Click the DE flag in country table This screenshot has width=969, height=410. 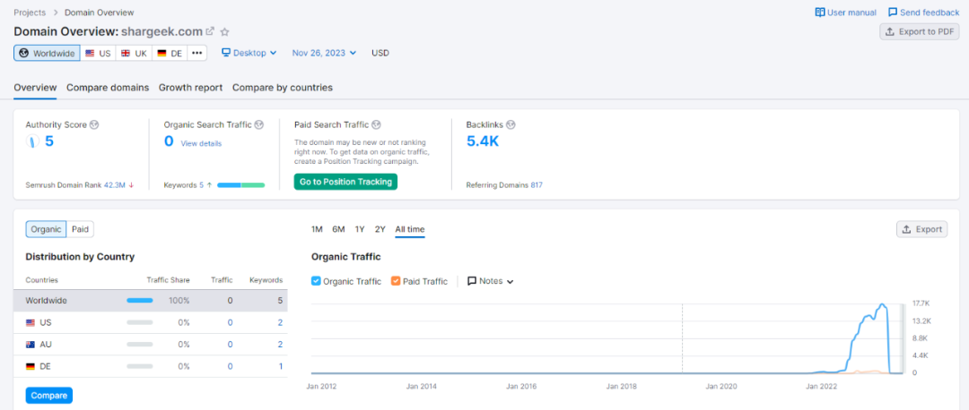point(31,366)
